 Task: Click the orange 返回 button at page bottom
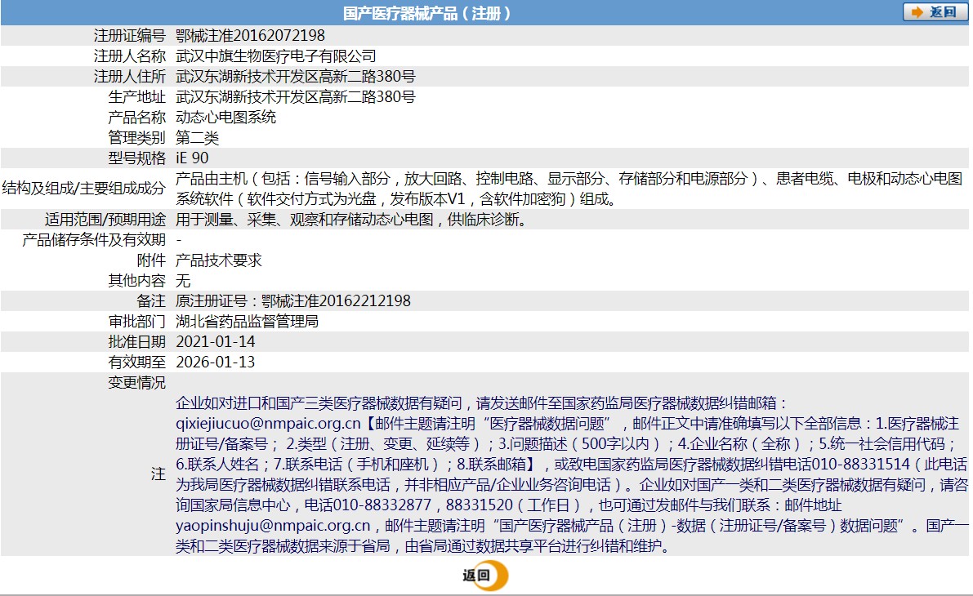pos(484,575)
